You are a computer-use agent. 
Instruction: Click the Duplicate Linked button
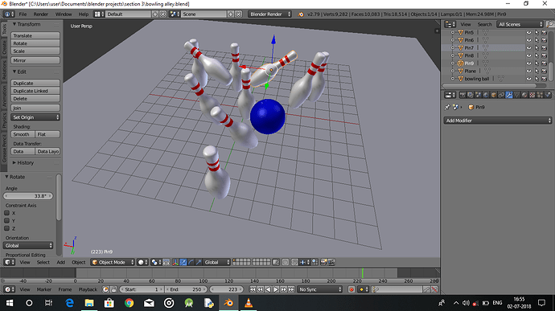pyautogui.click(x=35, y=91)
